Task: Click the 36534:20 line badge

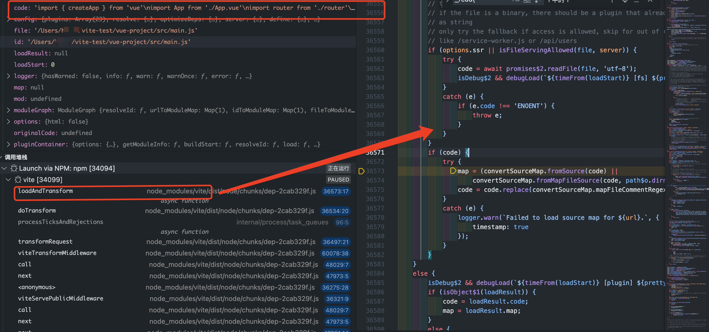Action: click(335, 211)
